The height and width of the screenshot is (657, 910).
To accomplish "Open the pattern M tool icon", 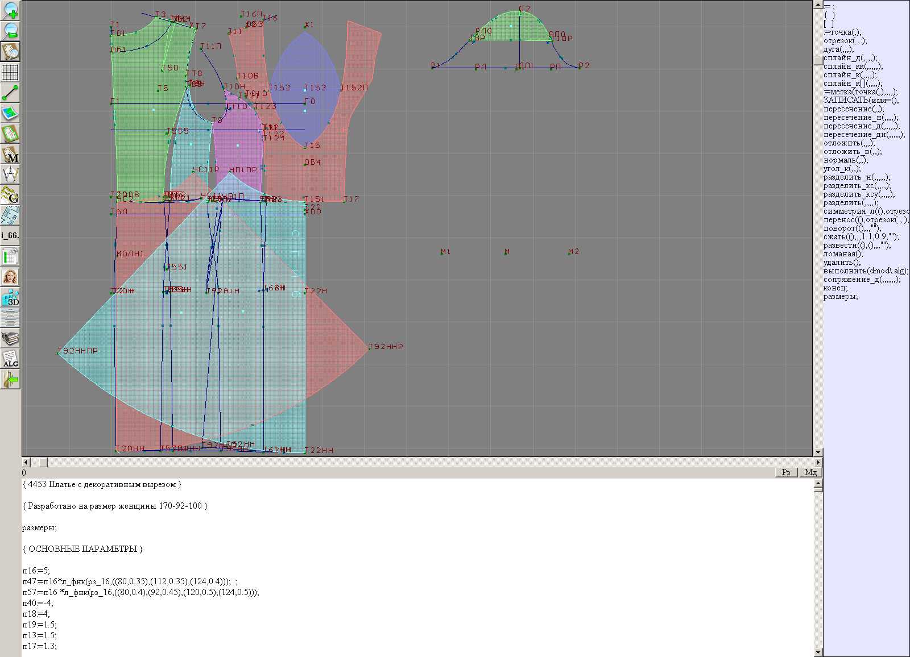I will (x=10, y=155).
